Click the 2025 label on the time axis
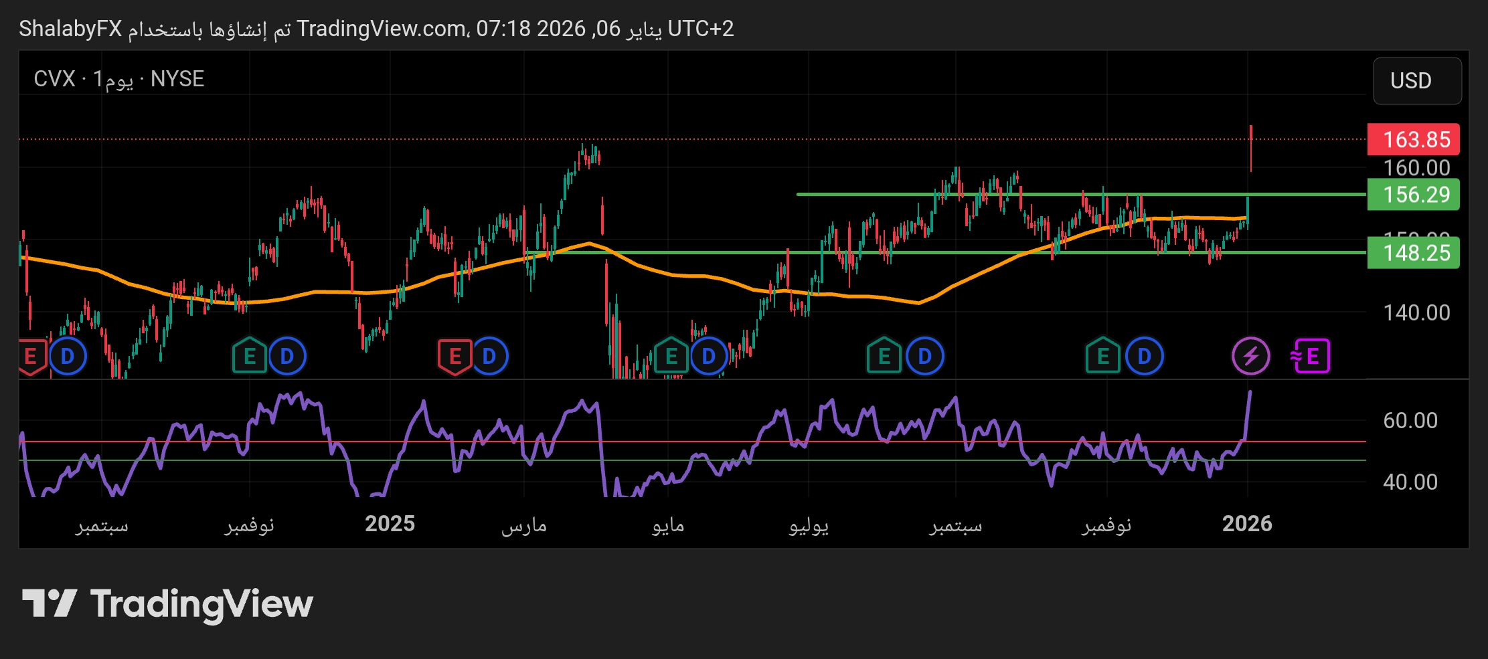The height and width of the screenshot is (659, 1488). click(390, 524)
